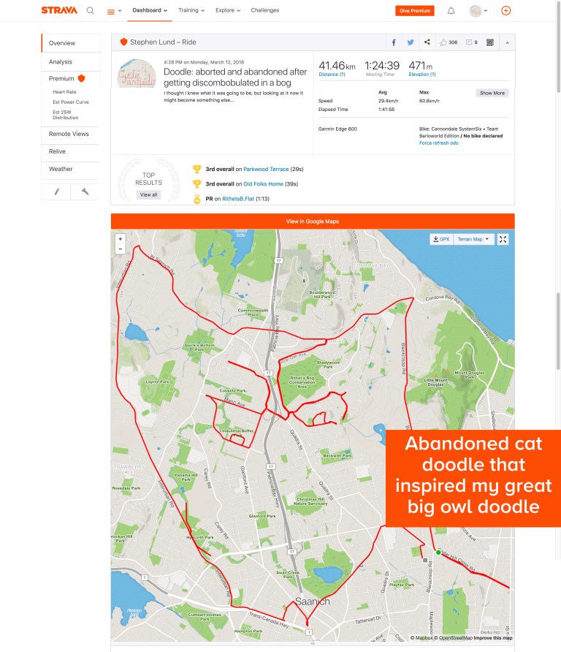Viewport: 561px width, 652px height.
Task: Click the Give Premium button
Action: [x=415, y=11]
